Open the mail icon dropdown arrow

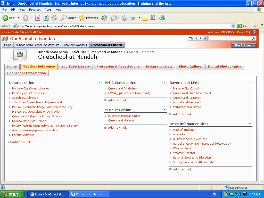(118, 18)
